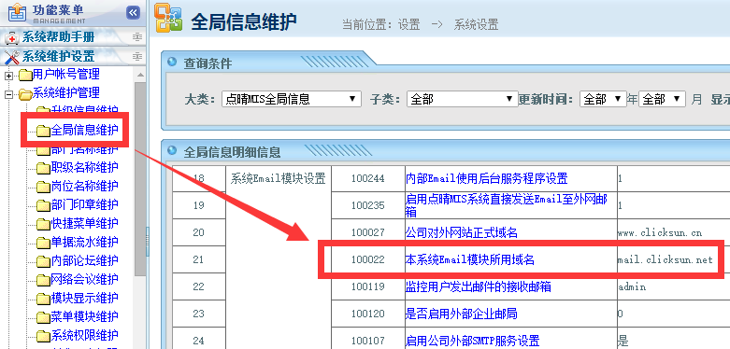Open the 大类 dropdown showing 点睛MIS全局信息
The width and height of the screenshot is (730, 349).
pos(292,99)
